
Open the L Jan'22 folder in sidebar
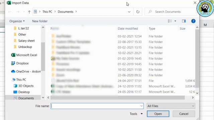(x=23, y=28)
